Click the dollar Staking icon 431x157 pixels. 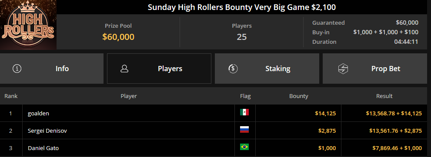[x=233, y=69]
